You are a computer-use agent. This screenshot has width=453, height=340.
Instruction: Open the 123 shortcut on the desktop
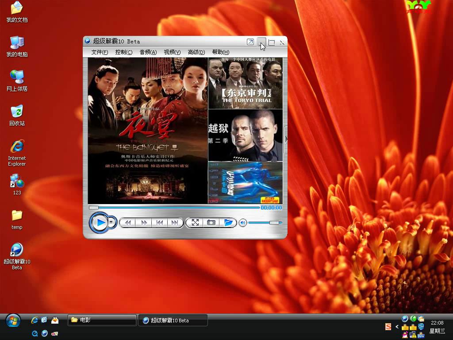pos(17,185)
